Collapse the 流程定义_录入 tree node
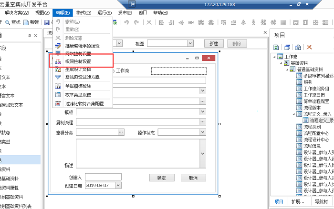This screenshot has height=209, width=334. coord(293,114)
